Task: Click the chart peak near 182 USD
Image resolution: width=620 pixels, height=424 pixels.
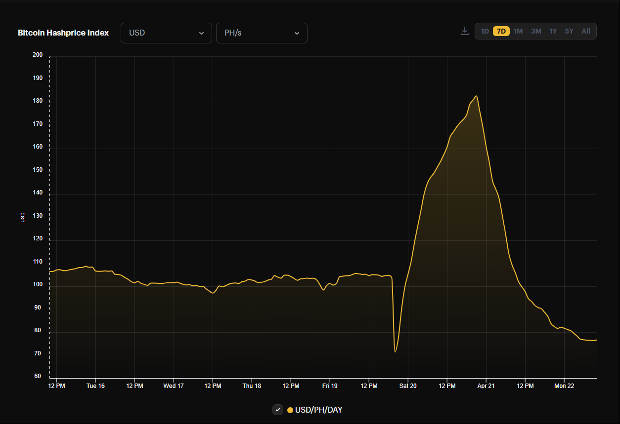Action: (476, 96)
